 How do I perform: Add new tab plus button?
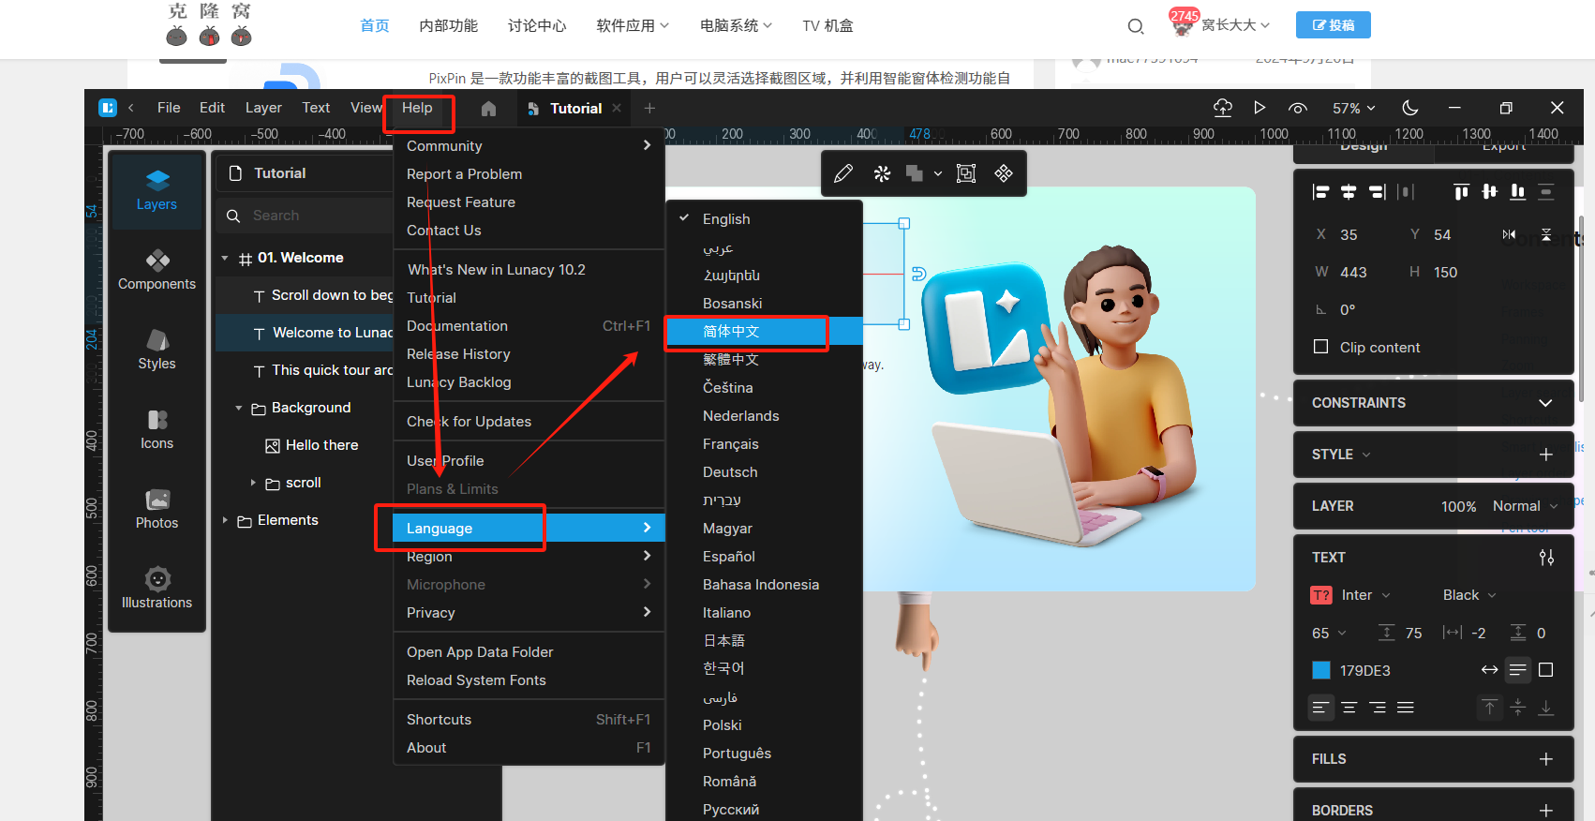point(649,109)
